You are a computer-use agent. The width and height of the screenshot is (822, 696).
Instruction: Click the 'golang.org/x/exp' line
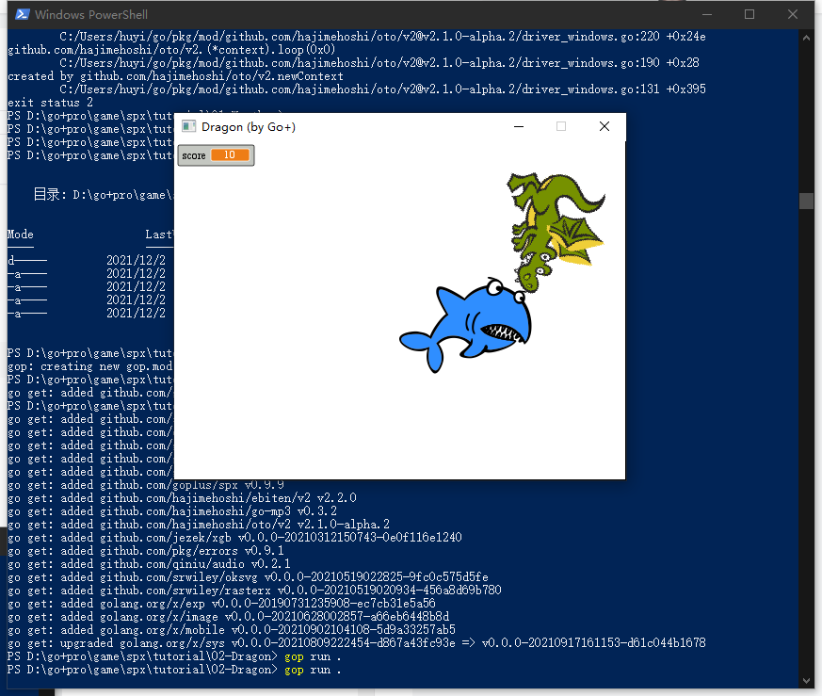coord(221,604)
